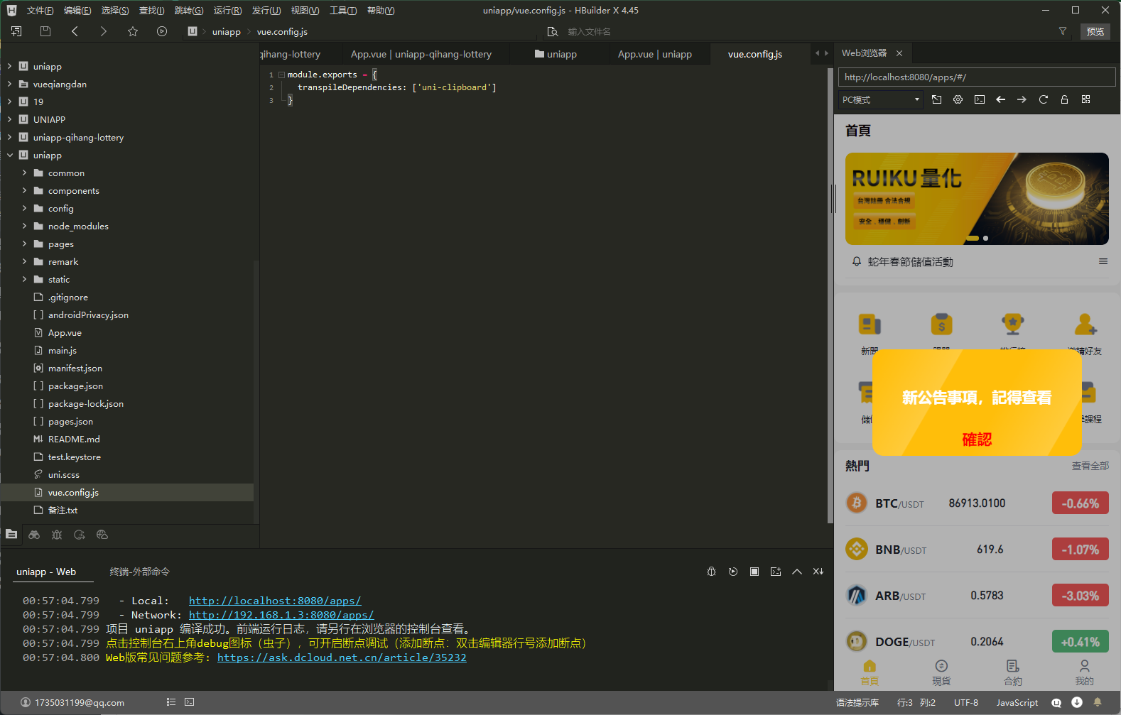
Task: Open the search binoculars panel in sidebar
Action: click(34, 535)
